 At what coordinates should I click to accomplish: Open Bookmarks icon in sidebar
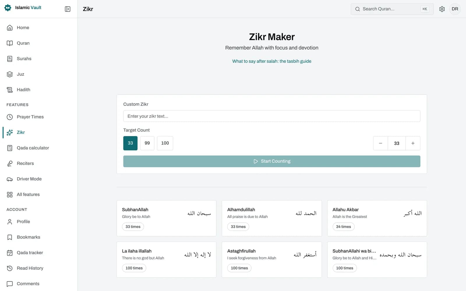(x=10, y=237)
